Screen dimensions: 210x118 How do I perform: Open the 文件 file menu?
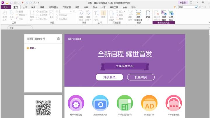[6, 7]
